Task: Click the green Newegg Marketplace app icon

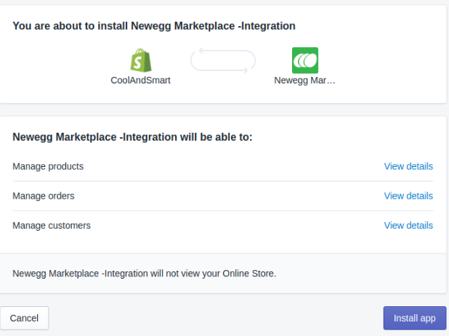Action: click(305, 60)
